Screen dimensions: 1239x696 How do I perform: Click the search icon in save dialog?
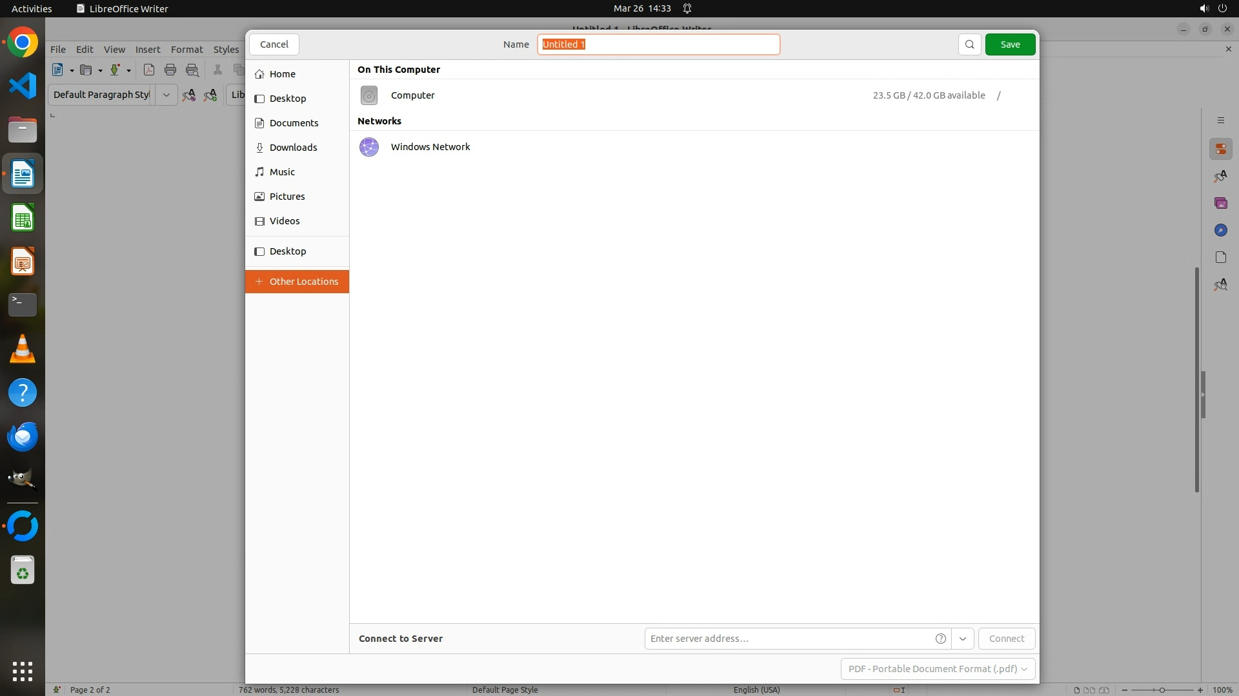coord(969,44)
